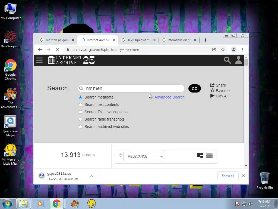278x209 pixels.
Task: Open a new tab with the plus button
Action: click(x=206, y=40)
